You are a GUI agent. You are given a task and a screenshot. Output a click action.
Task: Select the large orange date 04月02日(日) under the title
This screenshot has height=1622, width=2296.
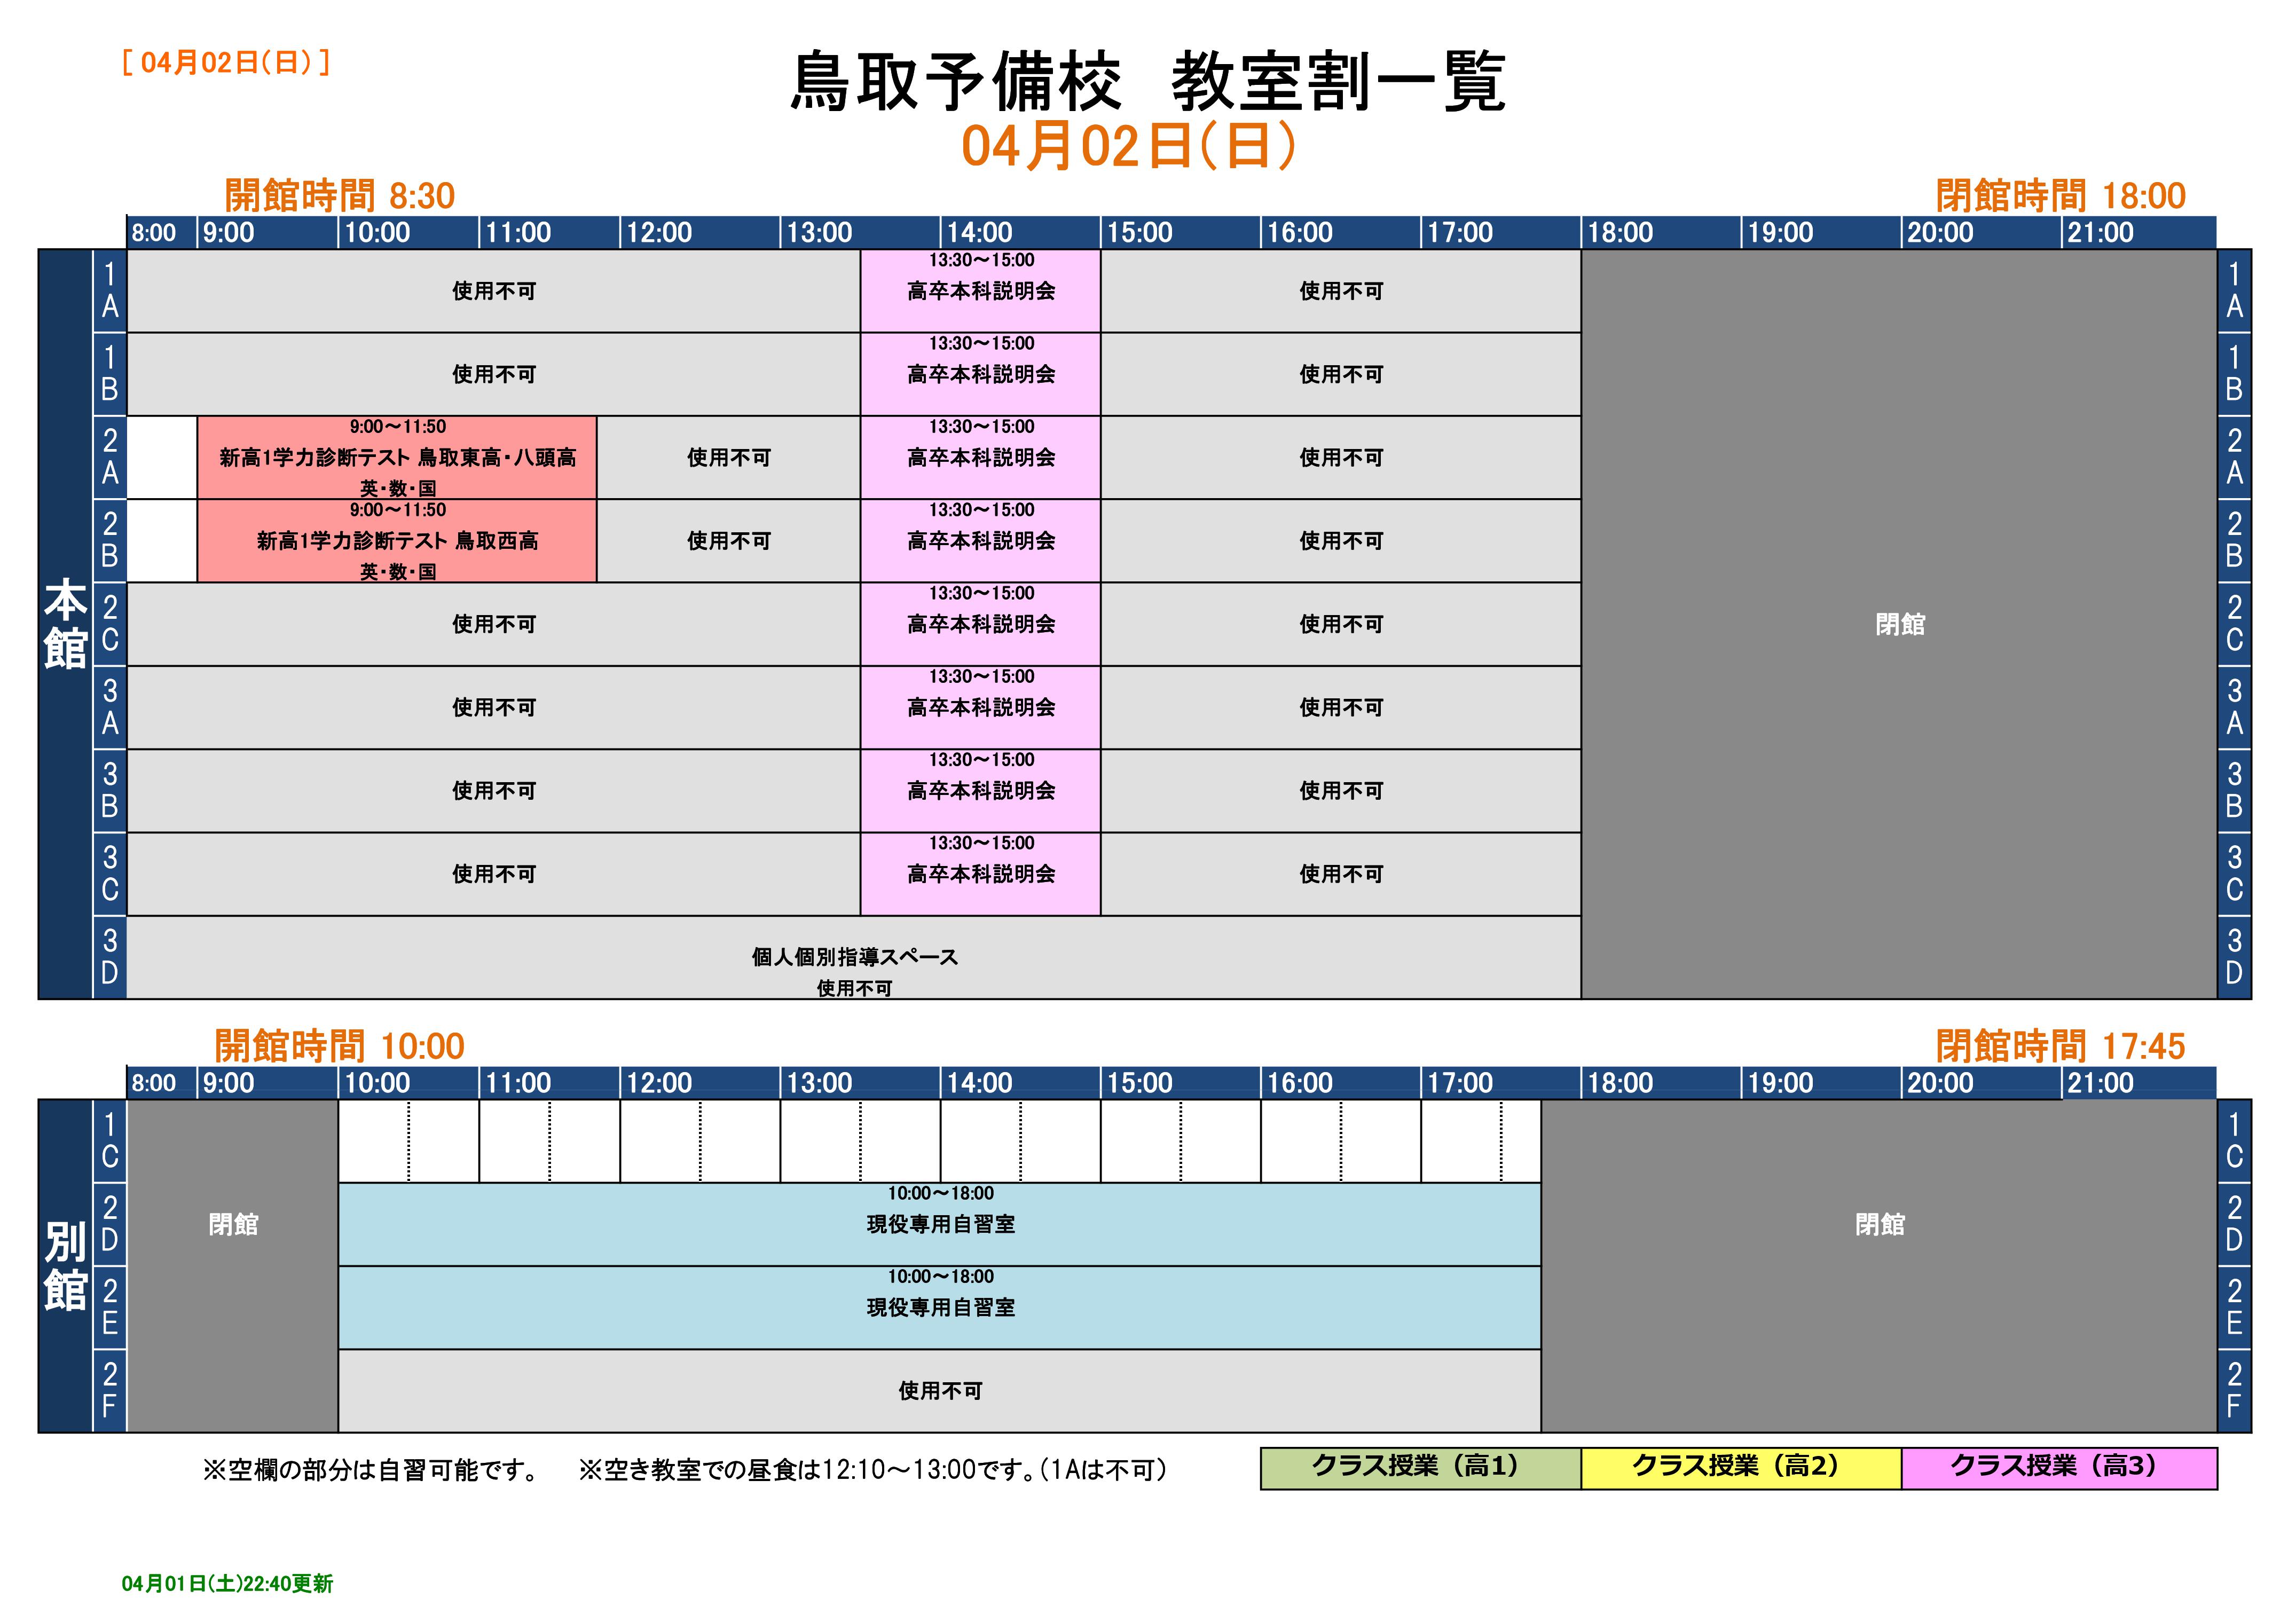[x=1129, y=146]
